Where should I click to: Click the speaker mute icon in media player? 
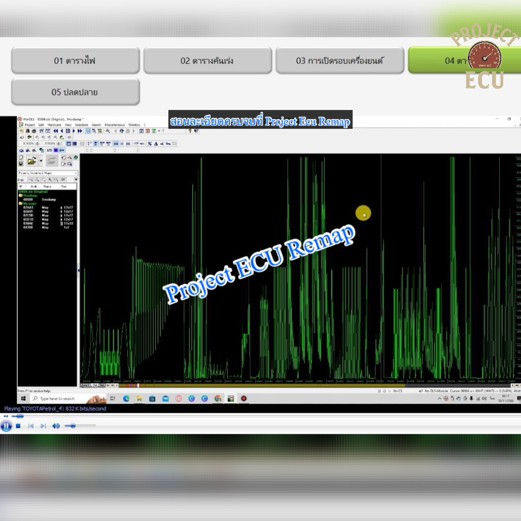pos(56,426)
